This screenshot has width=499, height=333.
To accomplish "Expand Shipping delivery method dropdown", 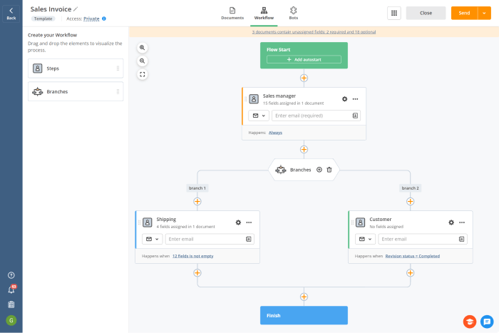I will (153, 239).
